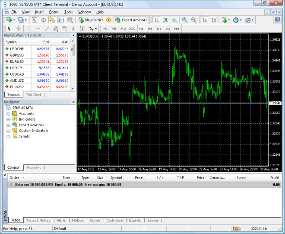Open the Journal tab in Terminal

click(x=153, y=220)
